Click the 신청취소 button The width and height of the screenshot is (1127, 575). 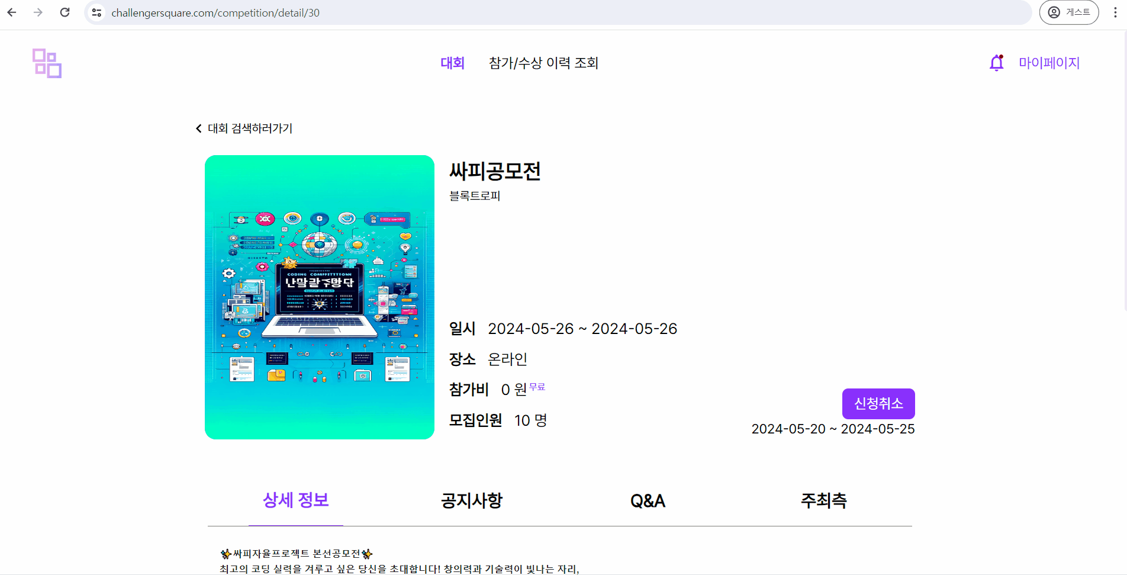point(878,404)
